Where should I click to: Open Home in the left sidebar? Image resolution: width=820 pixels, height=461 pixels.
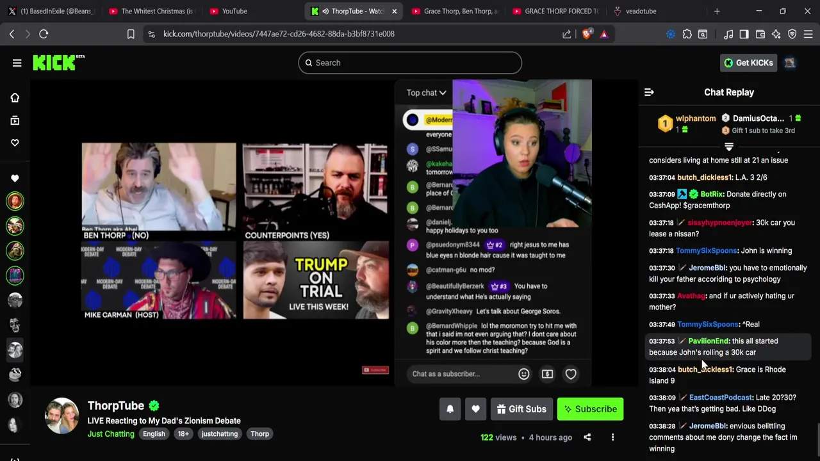[x=15, y=97]
